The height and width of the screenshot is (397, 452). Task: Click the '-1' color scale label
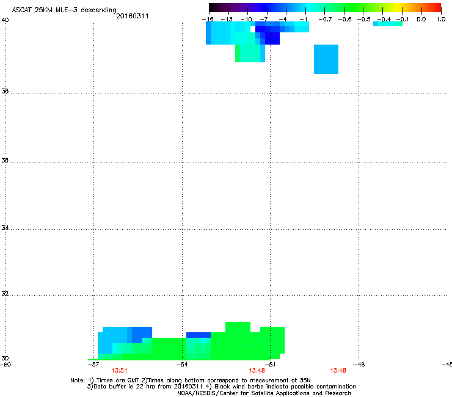tap(303, 20)
